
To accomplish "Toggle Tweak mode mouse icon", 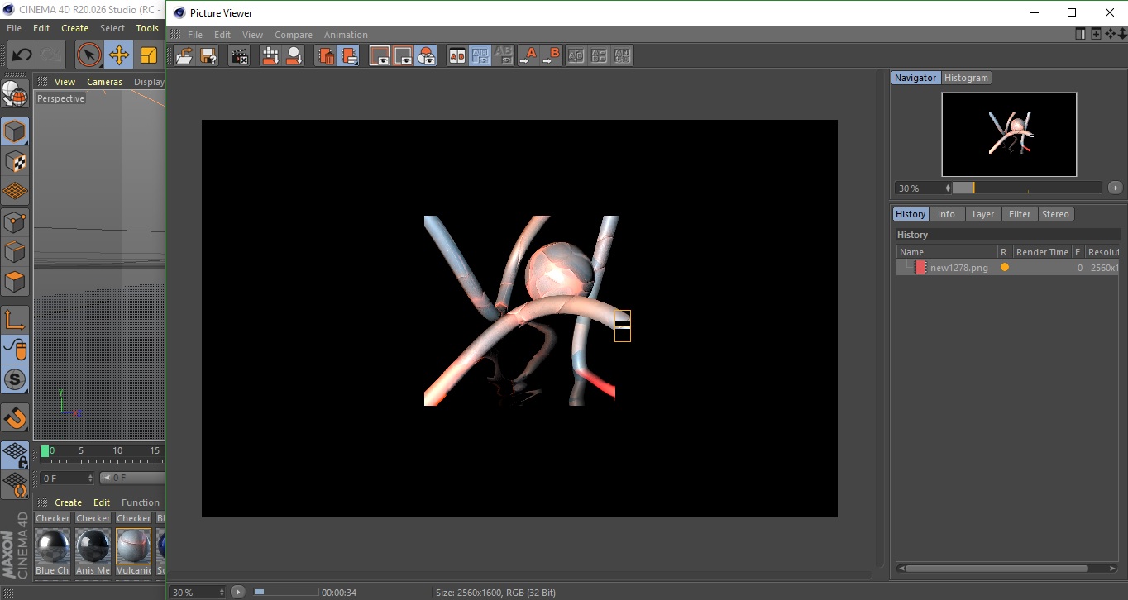I will [15, 350].
